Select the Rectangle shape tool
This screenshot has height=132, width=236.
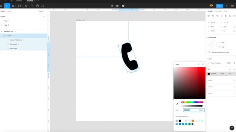19,6
